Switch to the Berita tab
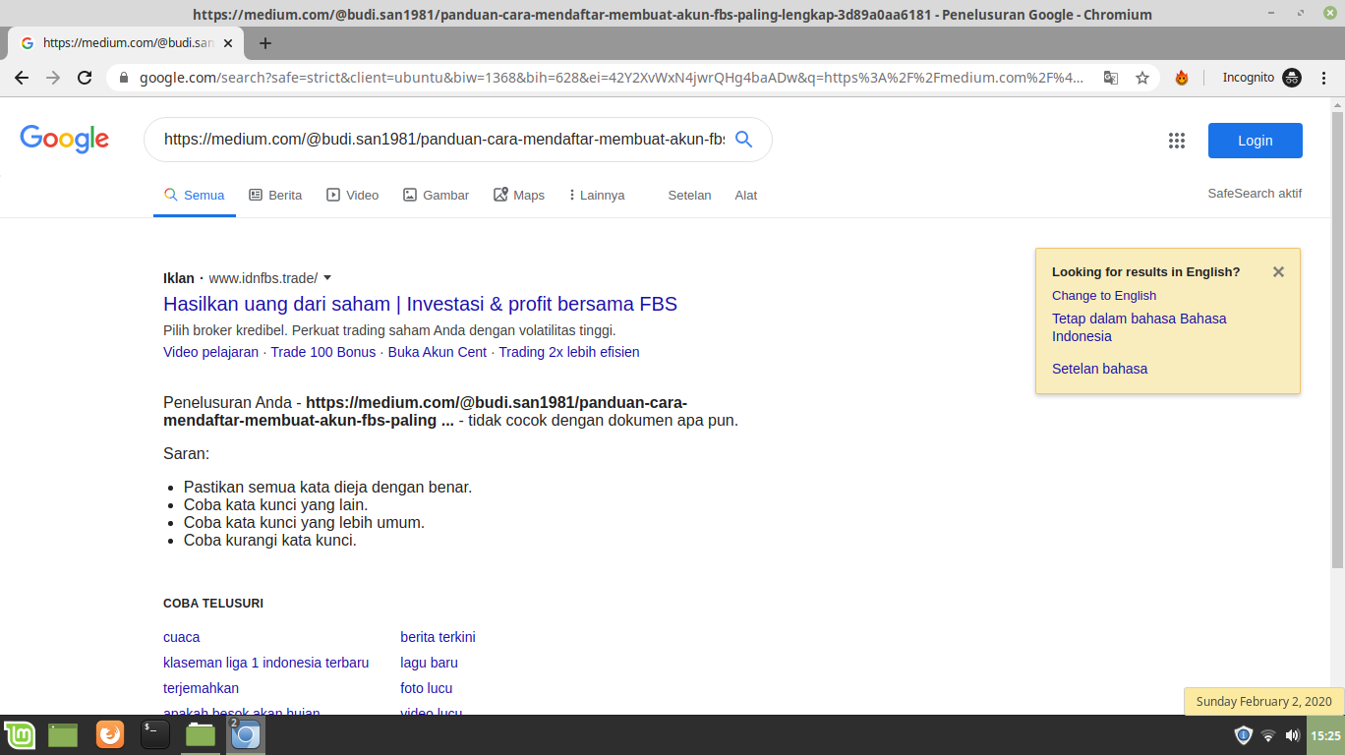Image resolution: width=1345 pixels, height=755 pixels. coord(275,195)
